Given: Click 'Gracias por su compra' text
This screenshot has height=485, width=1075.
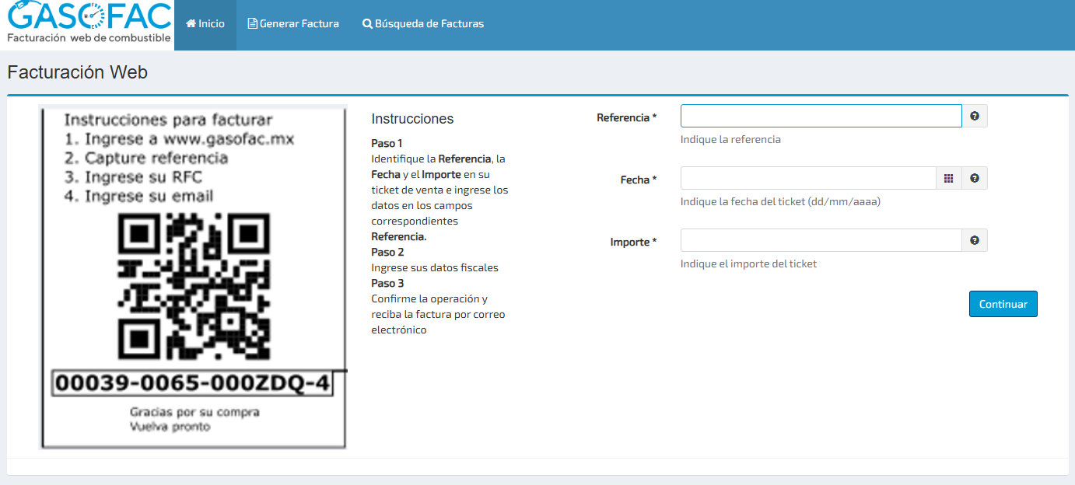Looking at the screenshot, I should (x=194, y=412).
